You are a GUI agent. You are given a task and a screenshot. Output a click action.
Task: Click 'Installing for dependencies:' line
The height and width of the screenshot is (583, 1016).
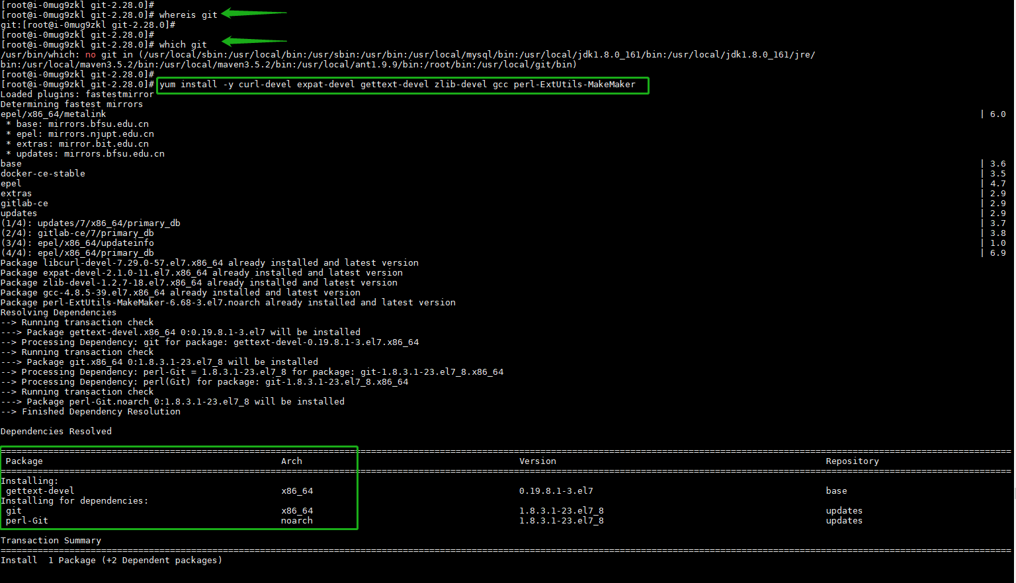tap(75, 501)
